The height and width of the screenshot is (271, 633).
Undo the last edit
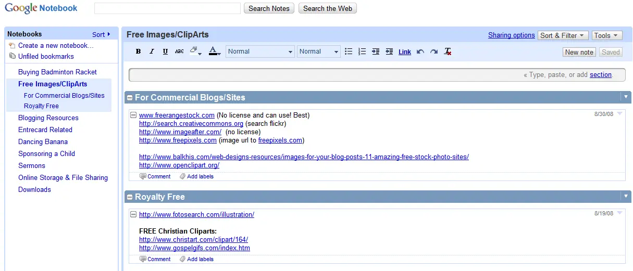pyautogui.click(x=420, y=51)
